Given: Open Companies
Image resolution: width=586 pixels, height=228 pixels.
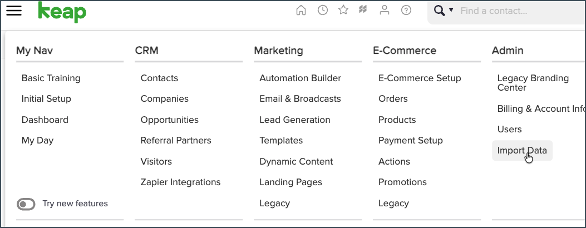Looking at the screenshot, I should coord(164,99).
